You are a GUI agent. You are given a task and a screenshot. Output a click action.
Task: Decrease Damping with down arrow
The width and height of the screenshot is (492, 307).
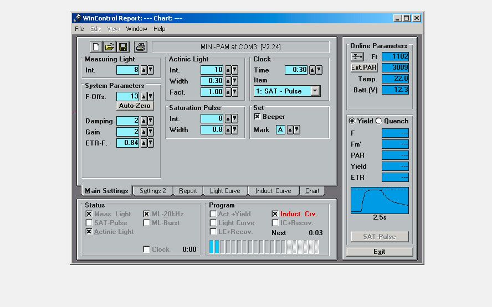click(151, 121)
